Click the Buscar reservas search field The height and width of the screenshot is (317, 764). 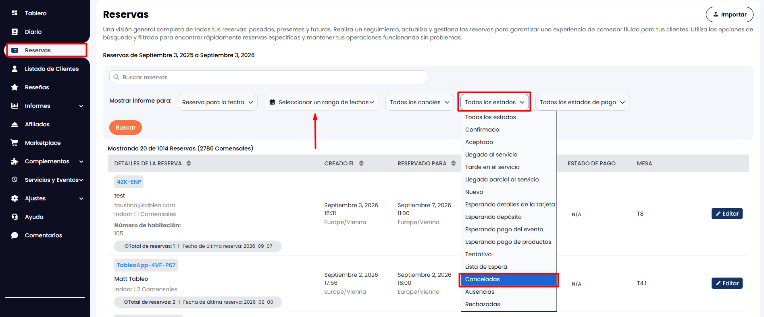269,77
